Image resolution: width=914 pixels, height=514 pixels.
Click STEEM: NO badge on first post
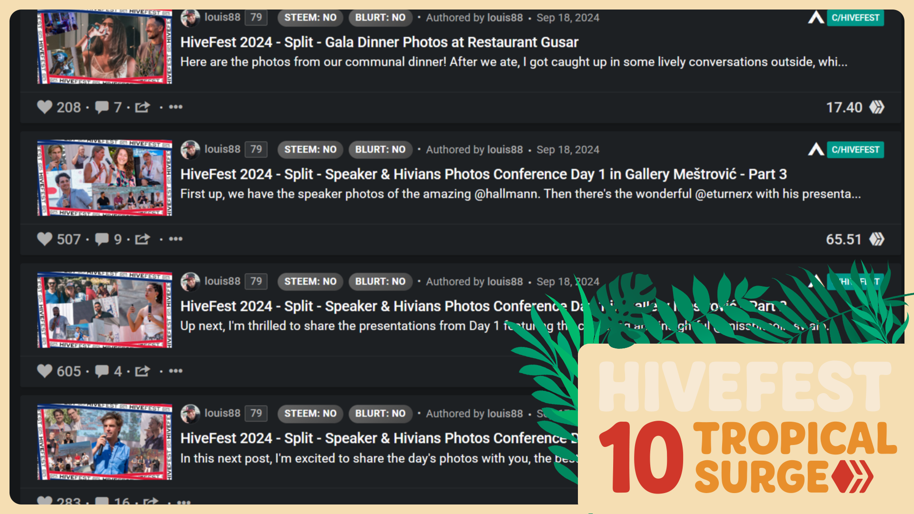[x=310, y=18]
